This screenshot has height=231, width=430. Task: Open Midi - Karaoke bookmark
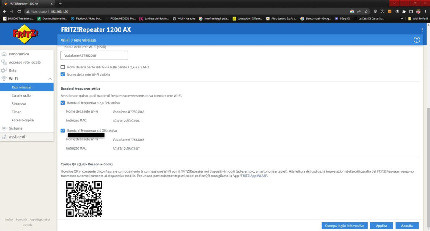[184, 18]
